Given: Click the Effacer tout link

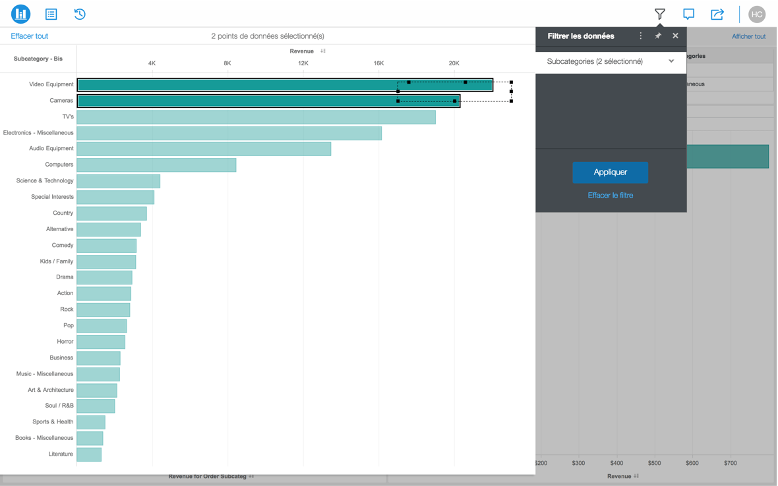Looking at the screenshot, I should 29,36.
